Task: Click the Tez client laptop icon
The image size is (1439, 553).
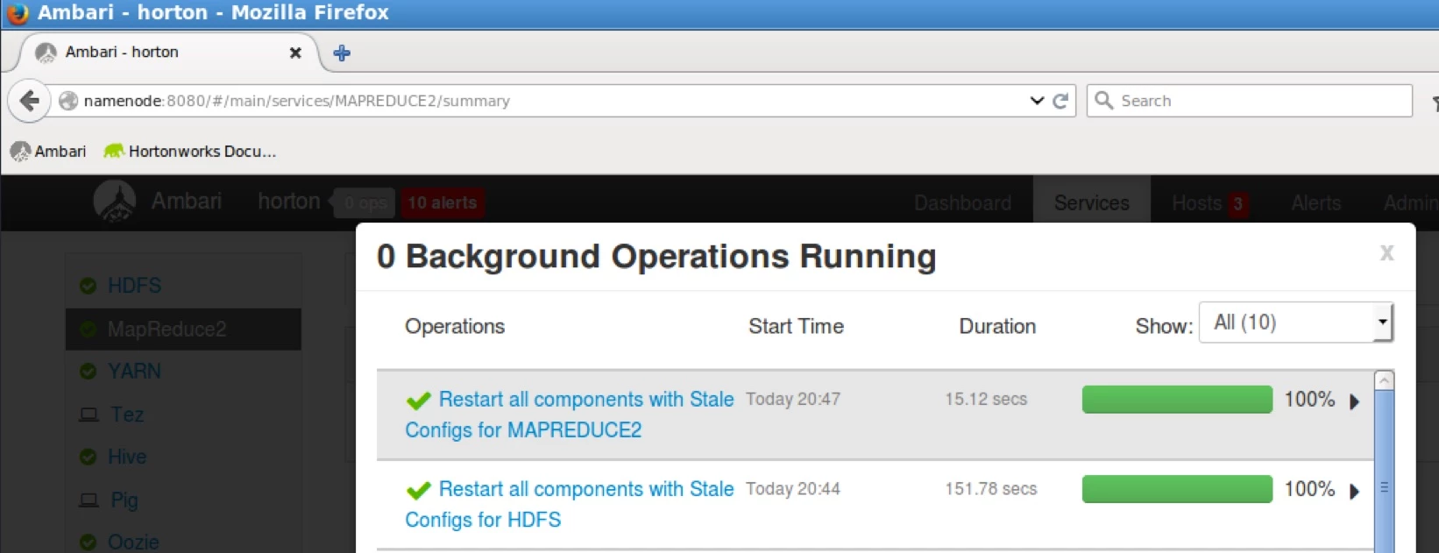Action: (89, 415)
